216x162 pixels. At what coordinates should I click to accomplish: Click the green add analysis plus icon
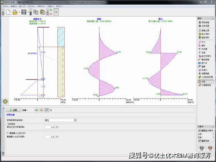click(x=36, y=110)
